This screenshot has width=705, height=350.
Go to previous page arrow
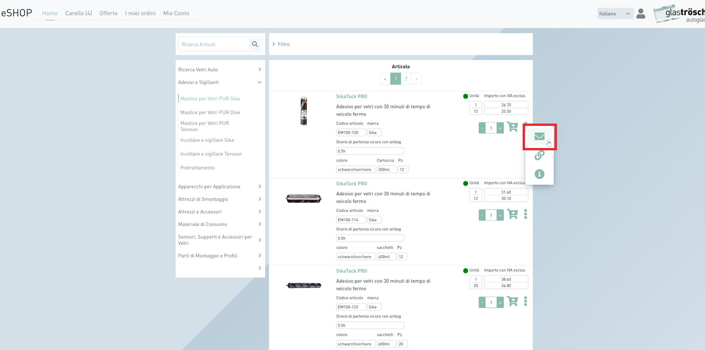tap(385, 79)
